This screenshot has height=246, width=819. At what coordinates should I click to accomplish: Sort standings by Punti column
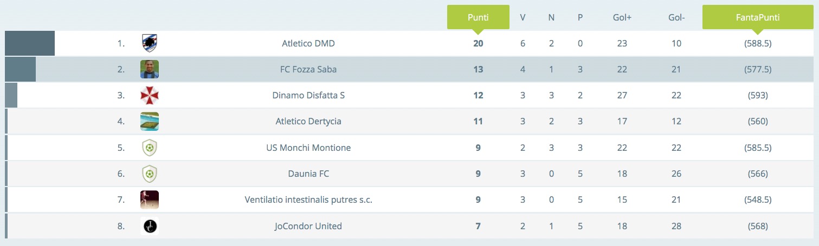(478, 17)
